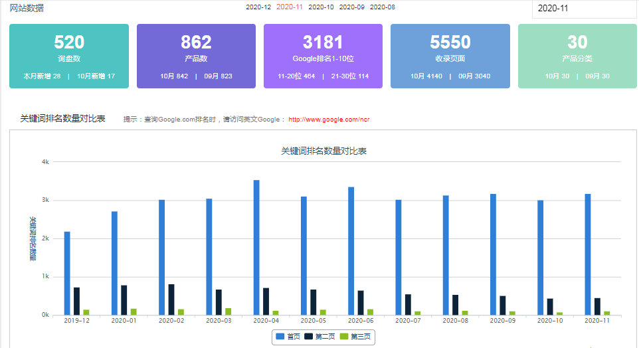Toggle the 第三页 legend series
The width and height of the screenshot is (639, 348).
tap(355, 337)
